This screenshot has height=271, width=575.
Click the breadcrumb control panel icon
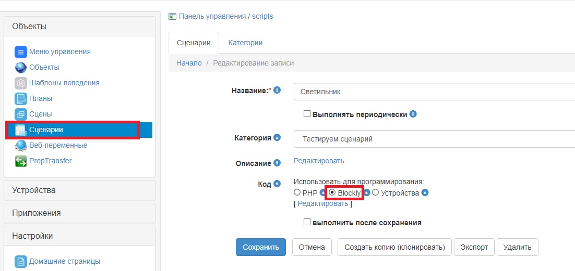(x=172, y=17)
